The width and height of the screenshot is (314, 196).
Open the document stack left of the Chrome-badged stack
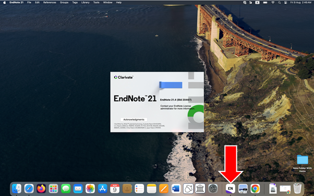click(273, 189)
